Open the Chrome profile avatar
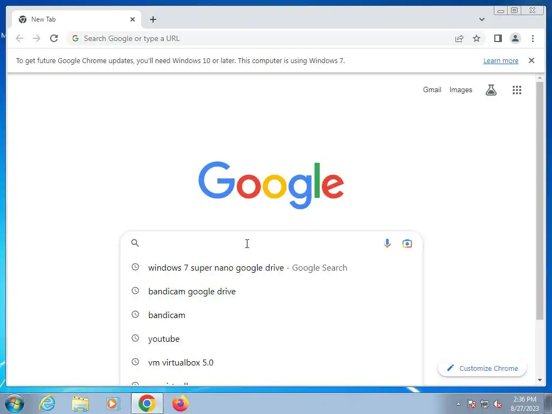Screen dimensions: 552x414 coord(515,38)
